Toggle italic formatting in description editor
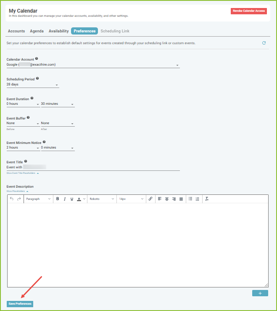The width and height of the screenshot is (277, 311). [65, 199]
